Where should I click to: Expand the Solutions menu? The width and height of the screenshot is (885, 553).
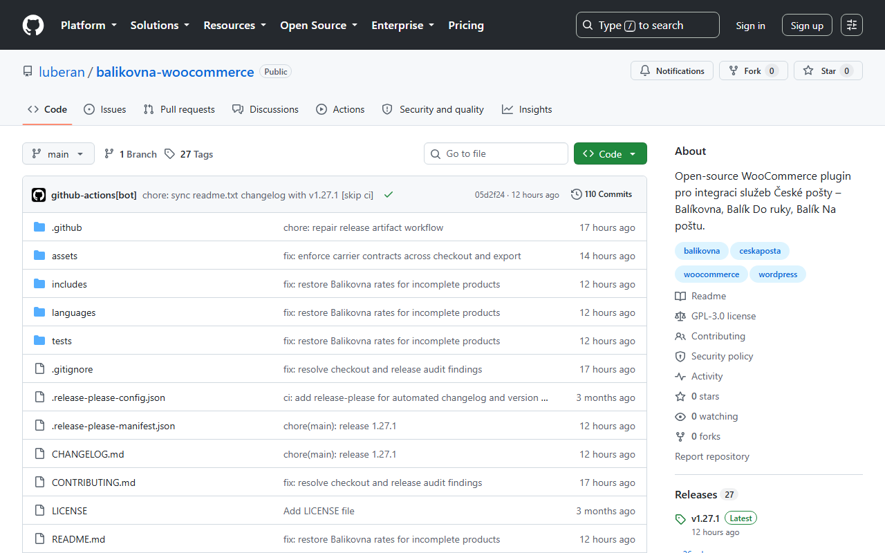coord(160,25)
